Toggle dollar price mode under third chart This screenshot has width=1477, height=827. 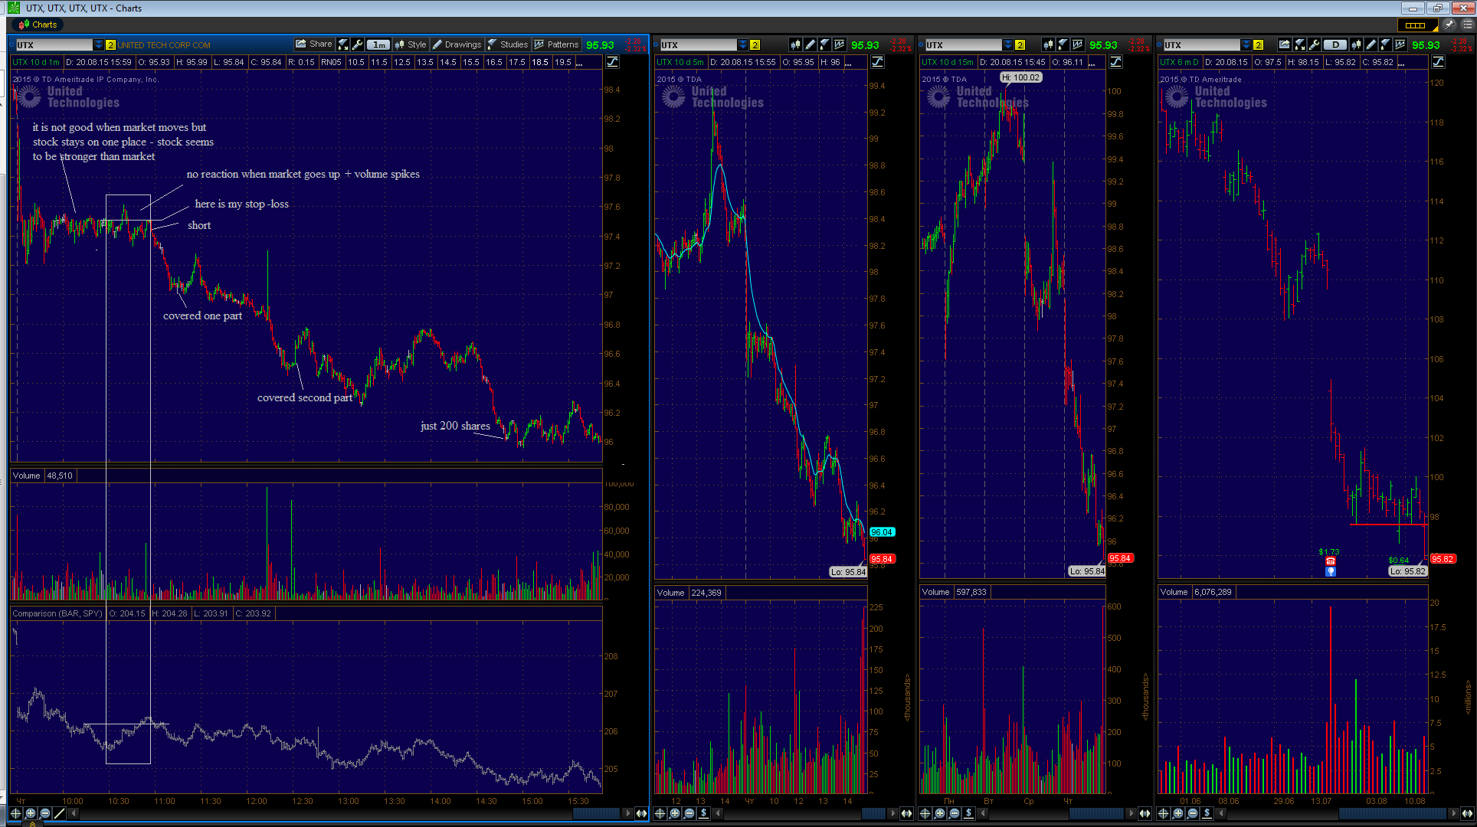click(x=968, y=813)
